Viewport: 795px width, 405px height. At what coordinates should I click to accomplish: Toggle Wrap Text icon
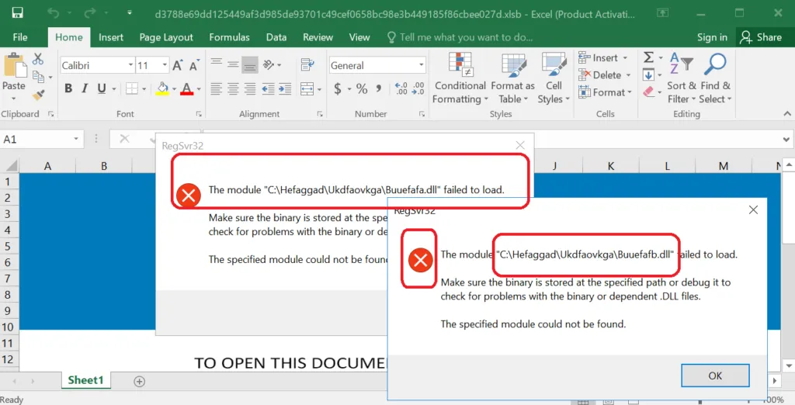307,64
